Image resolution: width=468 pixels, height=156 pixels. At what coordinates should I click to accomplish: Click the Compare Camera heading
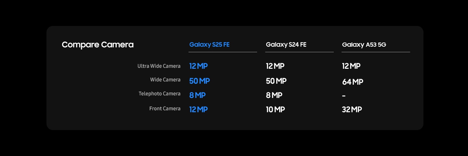[x=97, y=45]
